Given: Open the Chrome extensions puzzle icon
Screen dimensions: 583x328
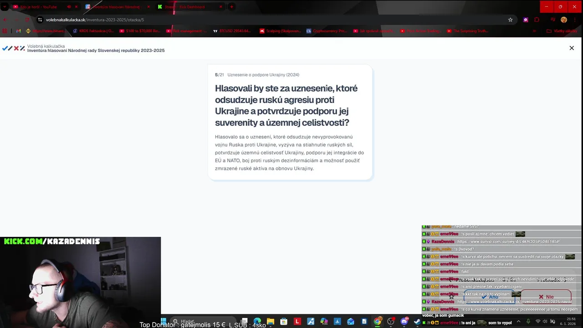Looking at the screenshot, I should pyautogui.click(x=537, y=20).
